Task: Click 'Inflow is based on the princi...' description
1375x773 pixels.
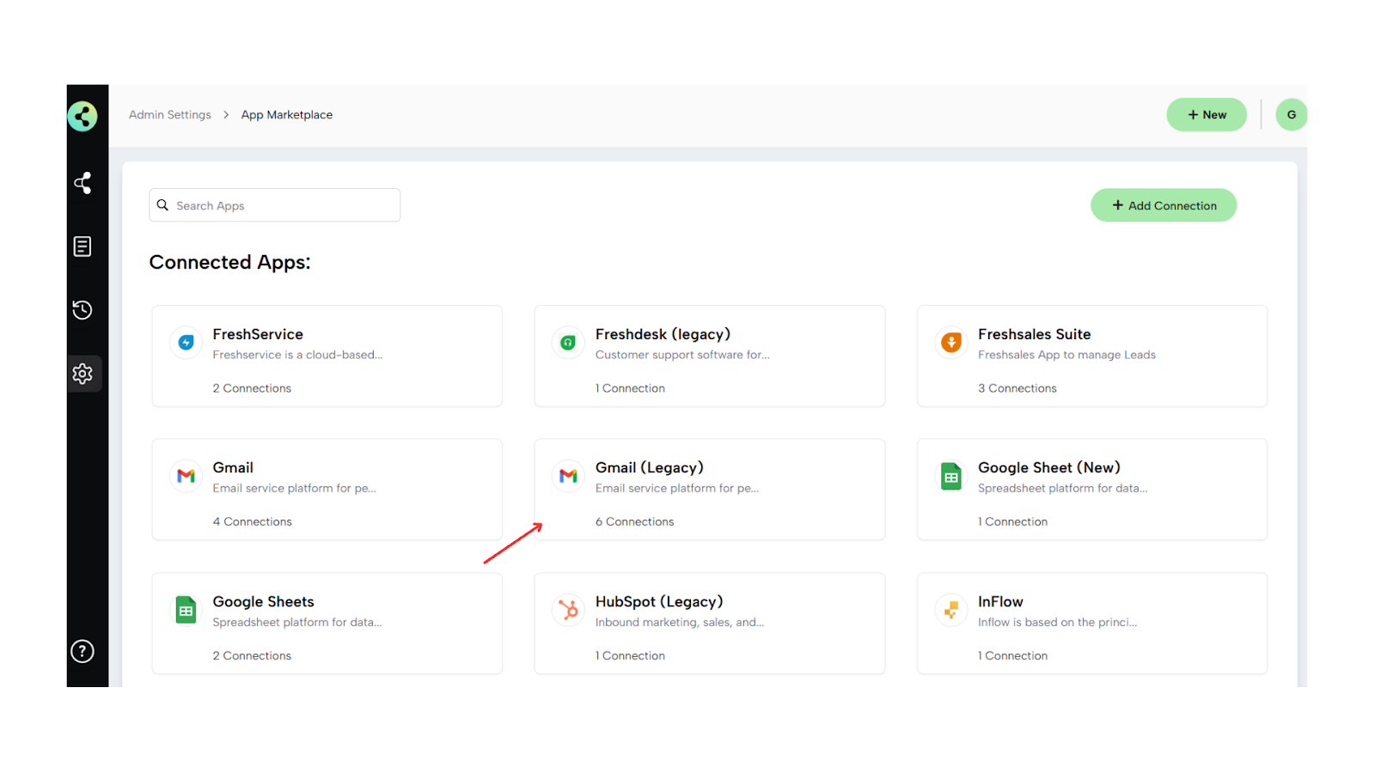Action: pyautogui.click(x=1057, y=622)
